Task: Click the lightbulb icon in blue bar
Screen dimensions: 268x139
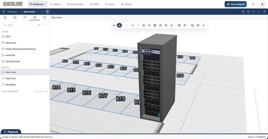Action: (x=254, y=11)
